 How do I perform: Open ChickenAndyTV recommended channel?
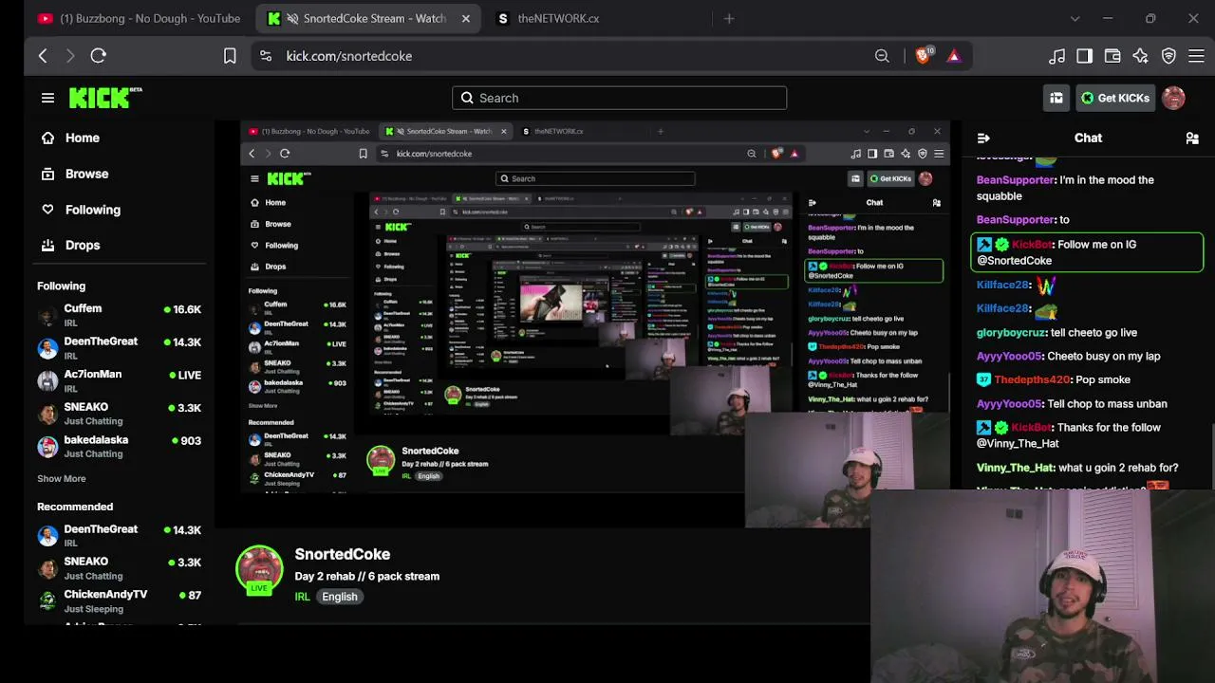(x=120, y=600)
